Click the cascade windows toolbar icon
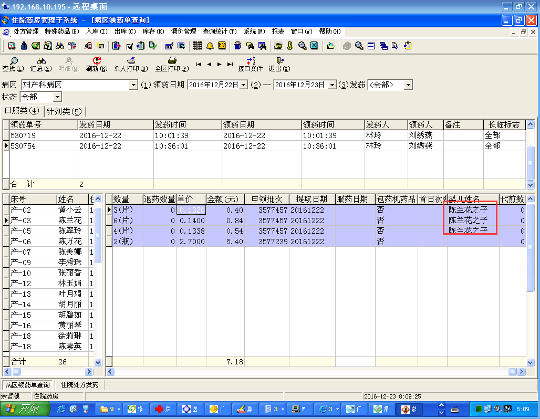Viewport: 540px width, 419px height. click(x=383, y=46)
